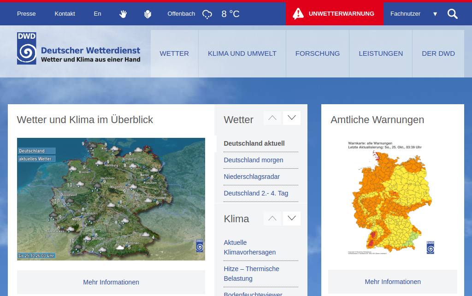Click the warning triangle icon
Viewport: 472px width, 296px height.
tap(298, 14)
